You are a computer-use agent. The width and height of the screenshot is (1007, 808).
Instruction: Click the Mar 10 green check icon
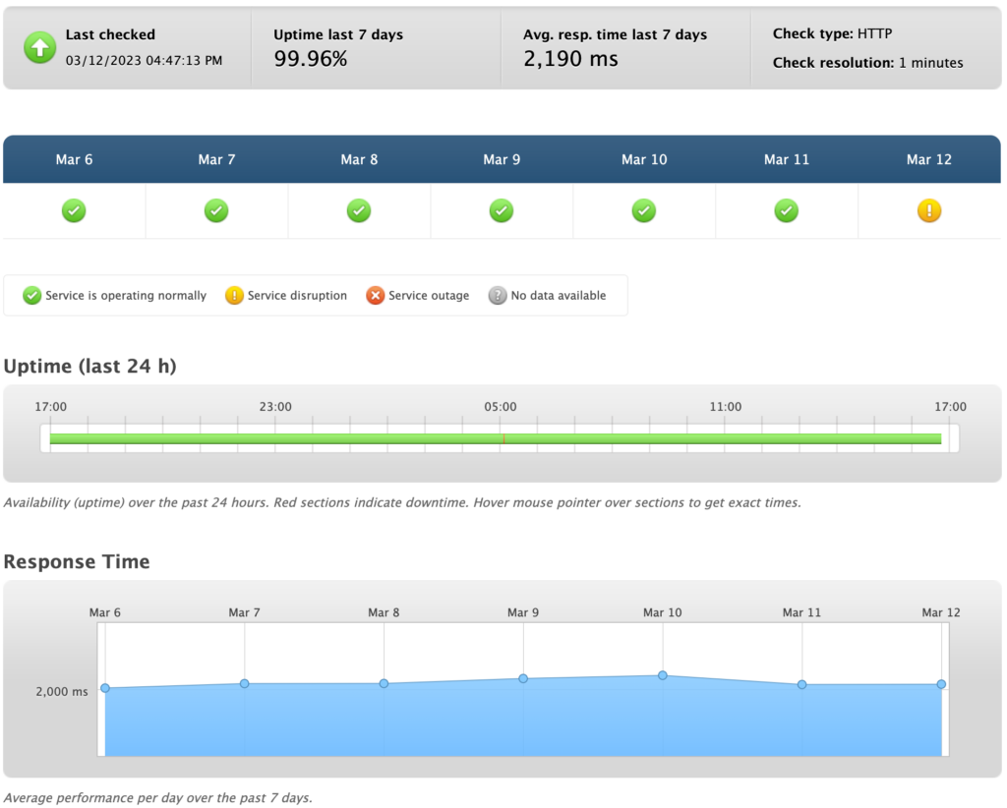click(x=644, y=210)
